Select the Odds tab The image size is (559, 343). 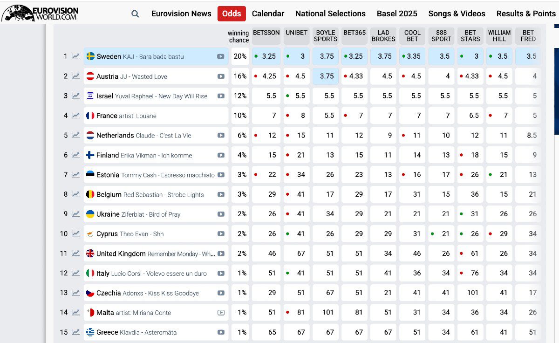232,14
